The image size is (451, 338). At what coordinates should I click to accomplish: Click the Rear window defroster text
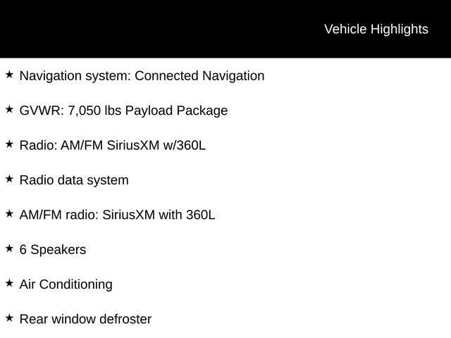coord(85,319)
